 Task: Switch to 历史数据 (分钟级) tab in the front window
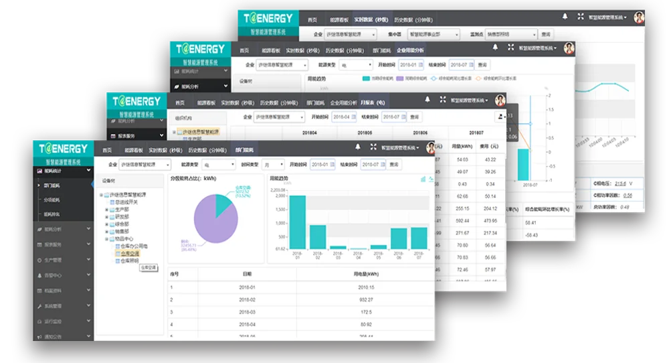207,150
